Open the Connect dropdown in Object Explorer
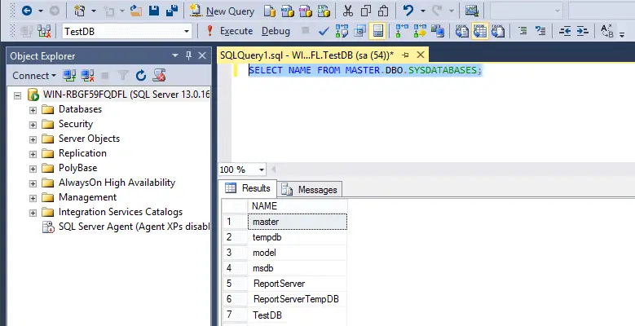The height and width of the screenshot is (326, 635). pyautogui.click(x=34, y=75)
